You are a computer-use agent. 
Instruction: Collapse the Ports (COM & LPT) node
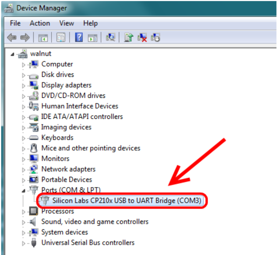pyautogui.click(x=24, y=191)
